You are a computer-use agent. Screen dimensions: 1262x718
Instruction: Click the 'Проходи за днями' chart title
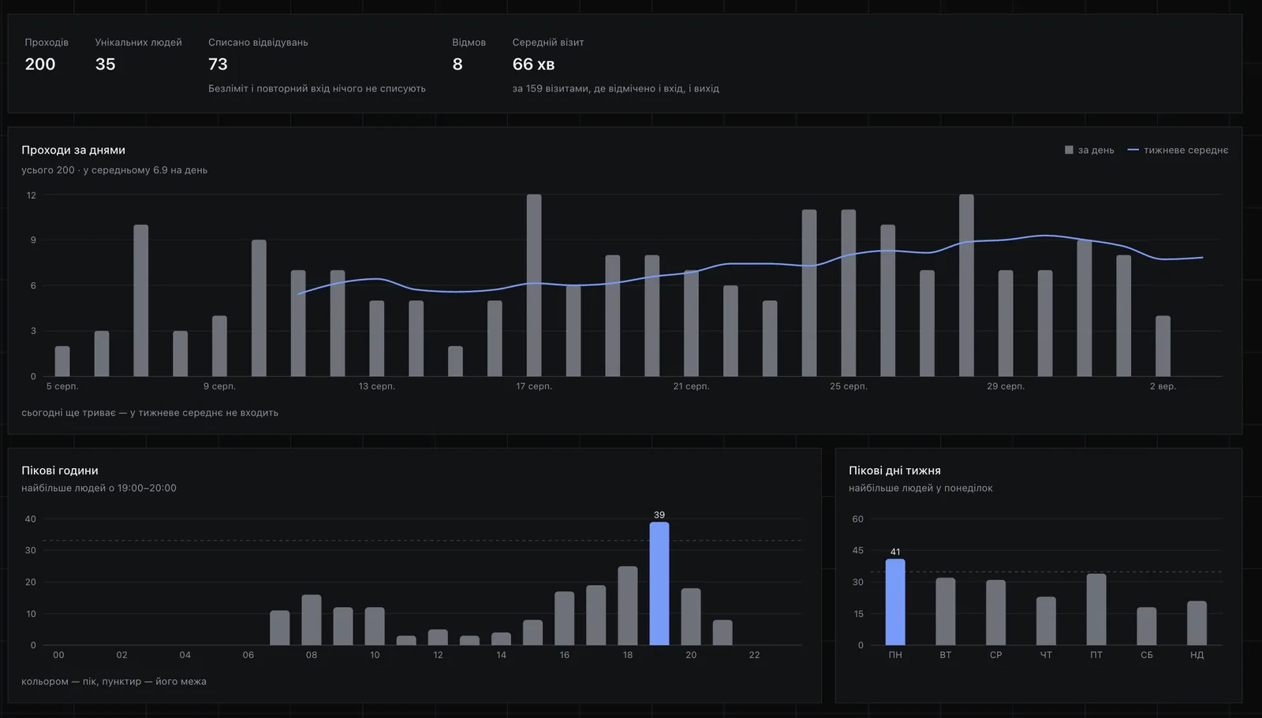(x=73, y=150)
